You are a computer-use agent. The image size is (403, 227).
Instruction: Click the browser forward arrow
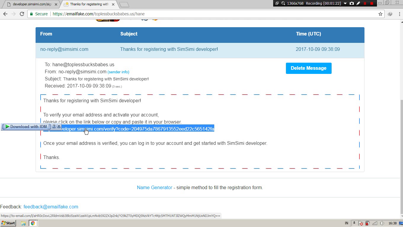point(13,14)
